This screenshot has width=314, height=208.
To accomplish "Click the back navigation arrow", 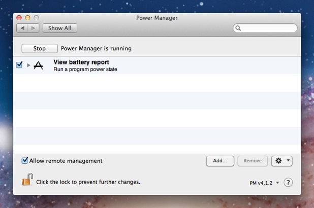I will click(x=22, y=28).
